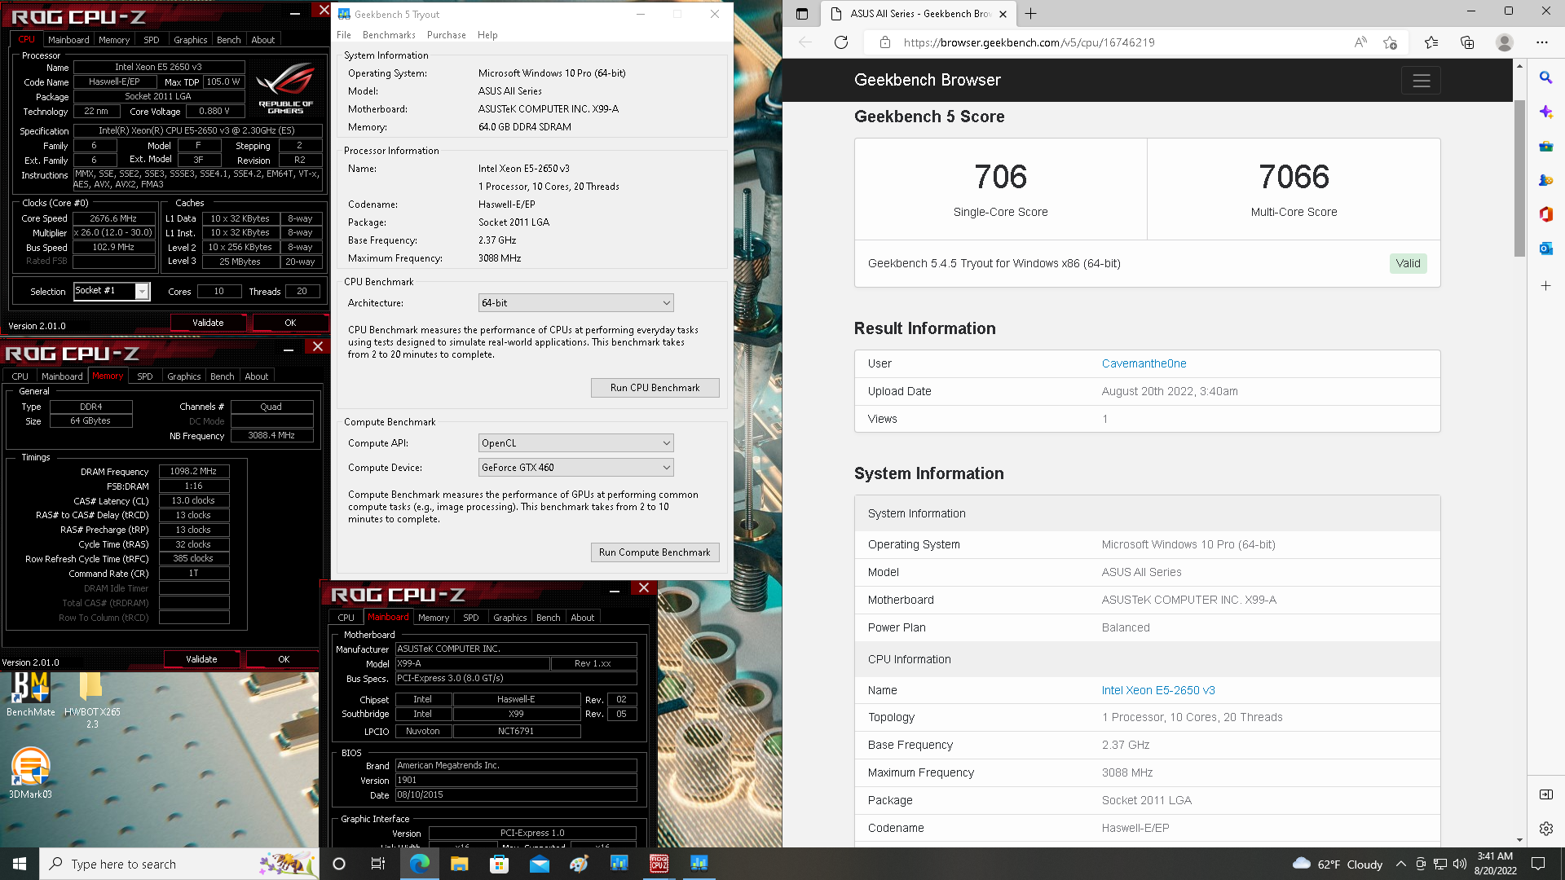Open the Mail app in taskbar
The image size is (1565, 880).
pos(539,864)
